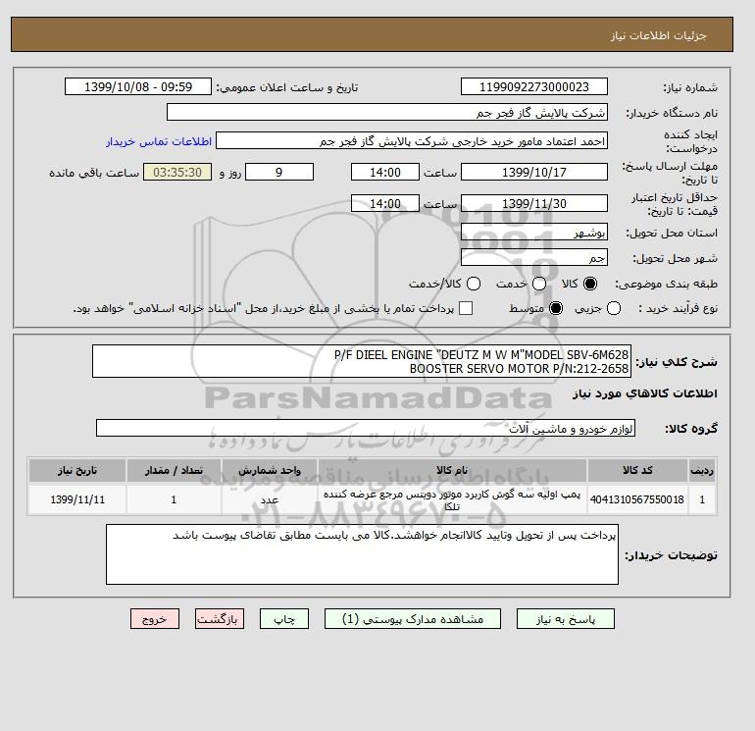755x731 pixels.
Task: Select the خدمت radio button
Action: click(x=539, y=284)
